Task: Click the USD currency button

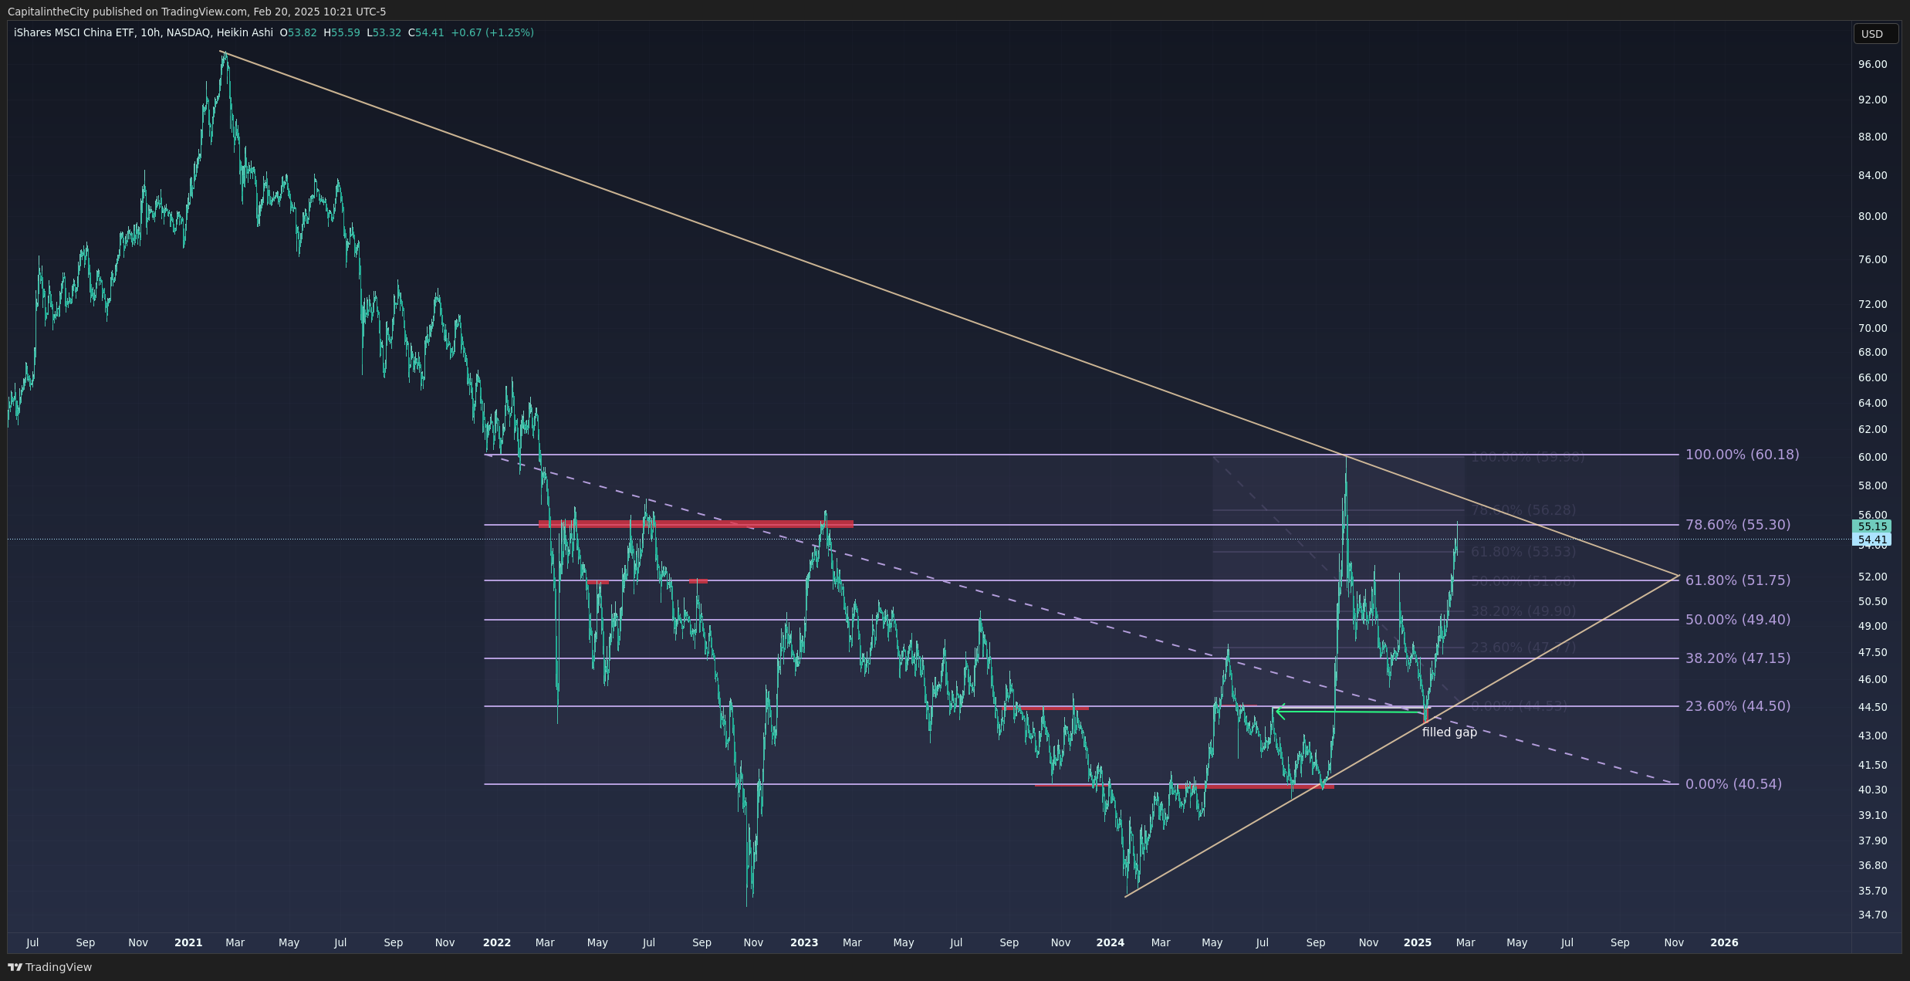Action: click(1875, 34)
